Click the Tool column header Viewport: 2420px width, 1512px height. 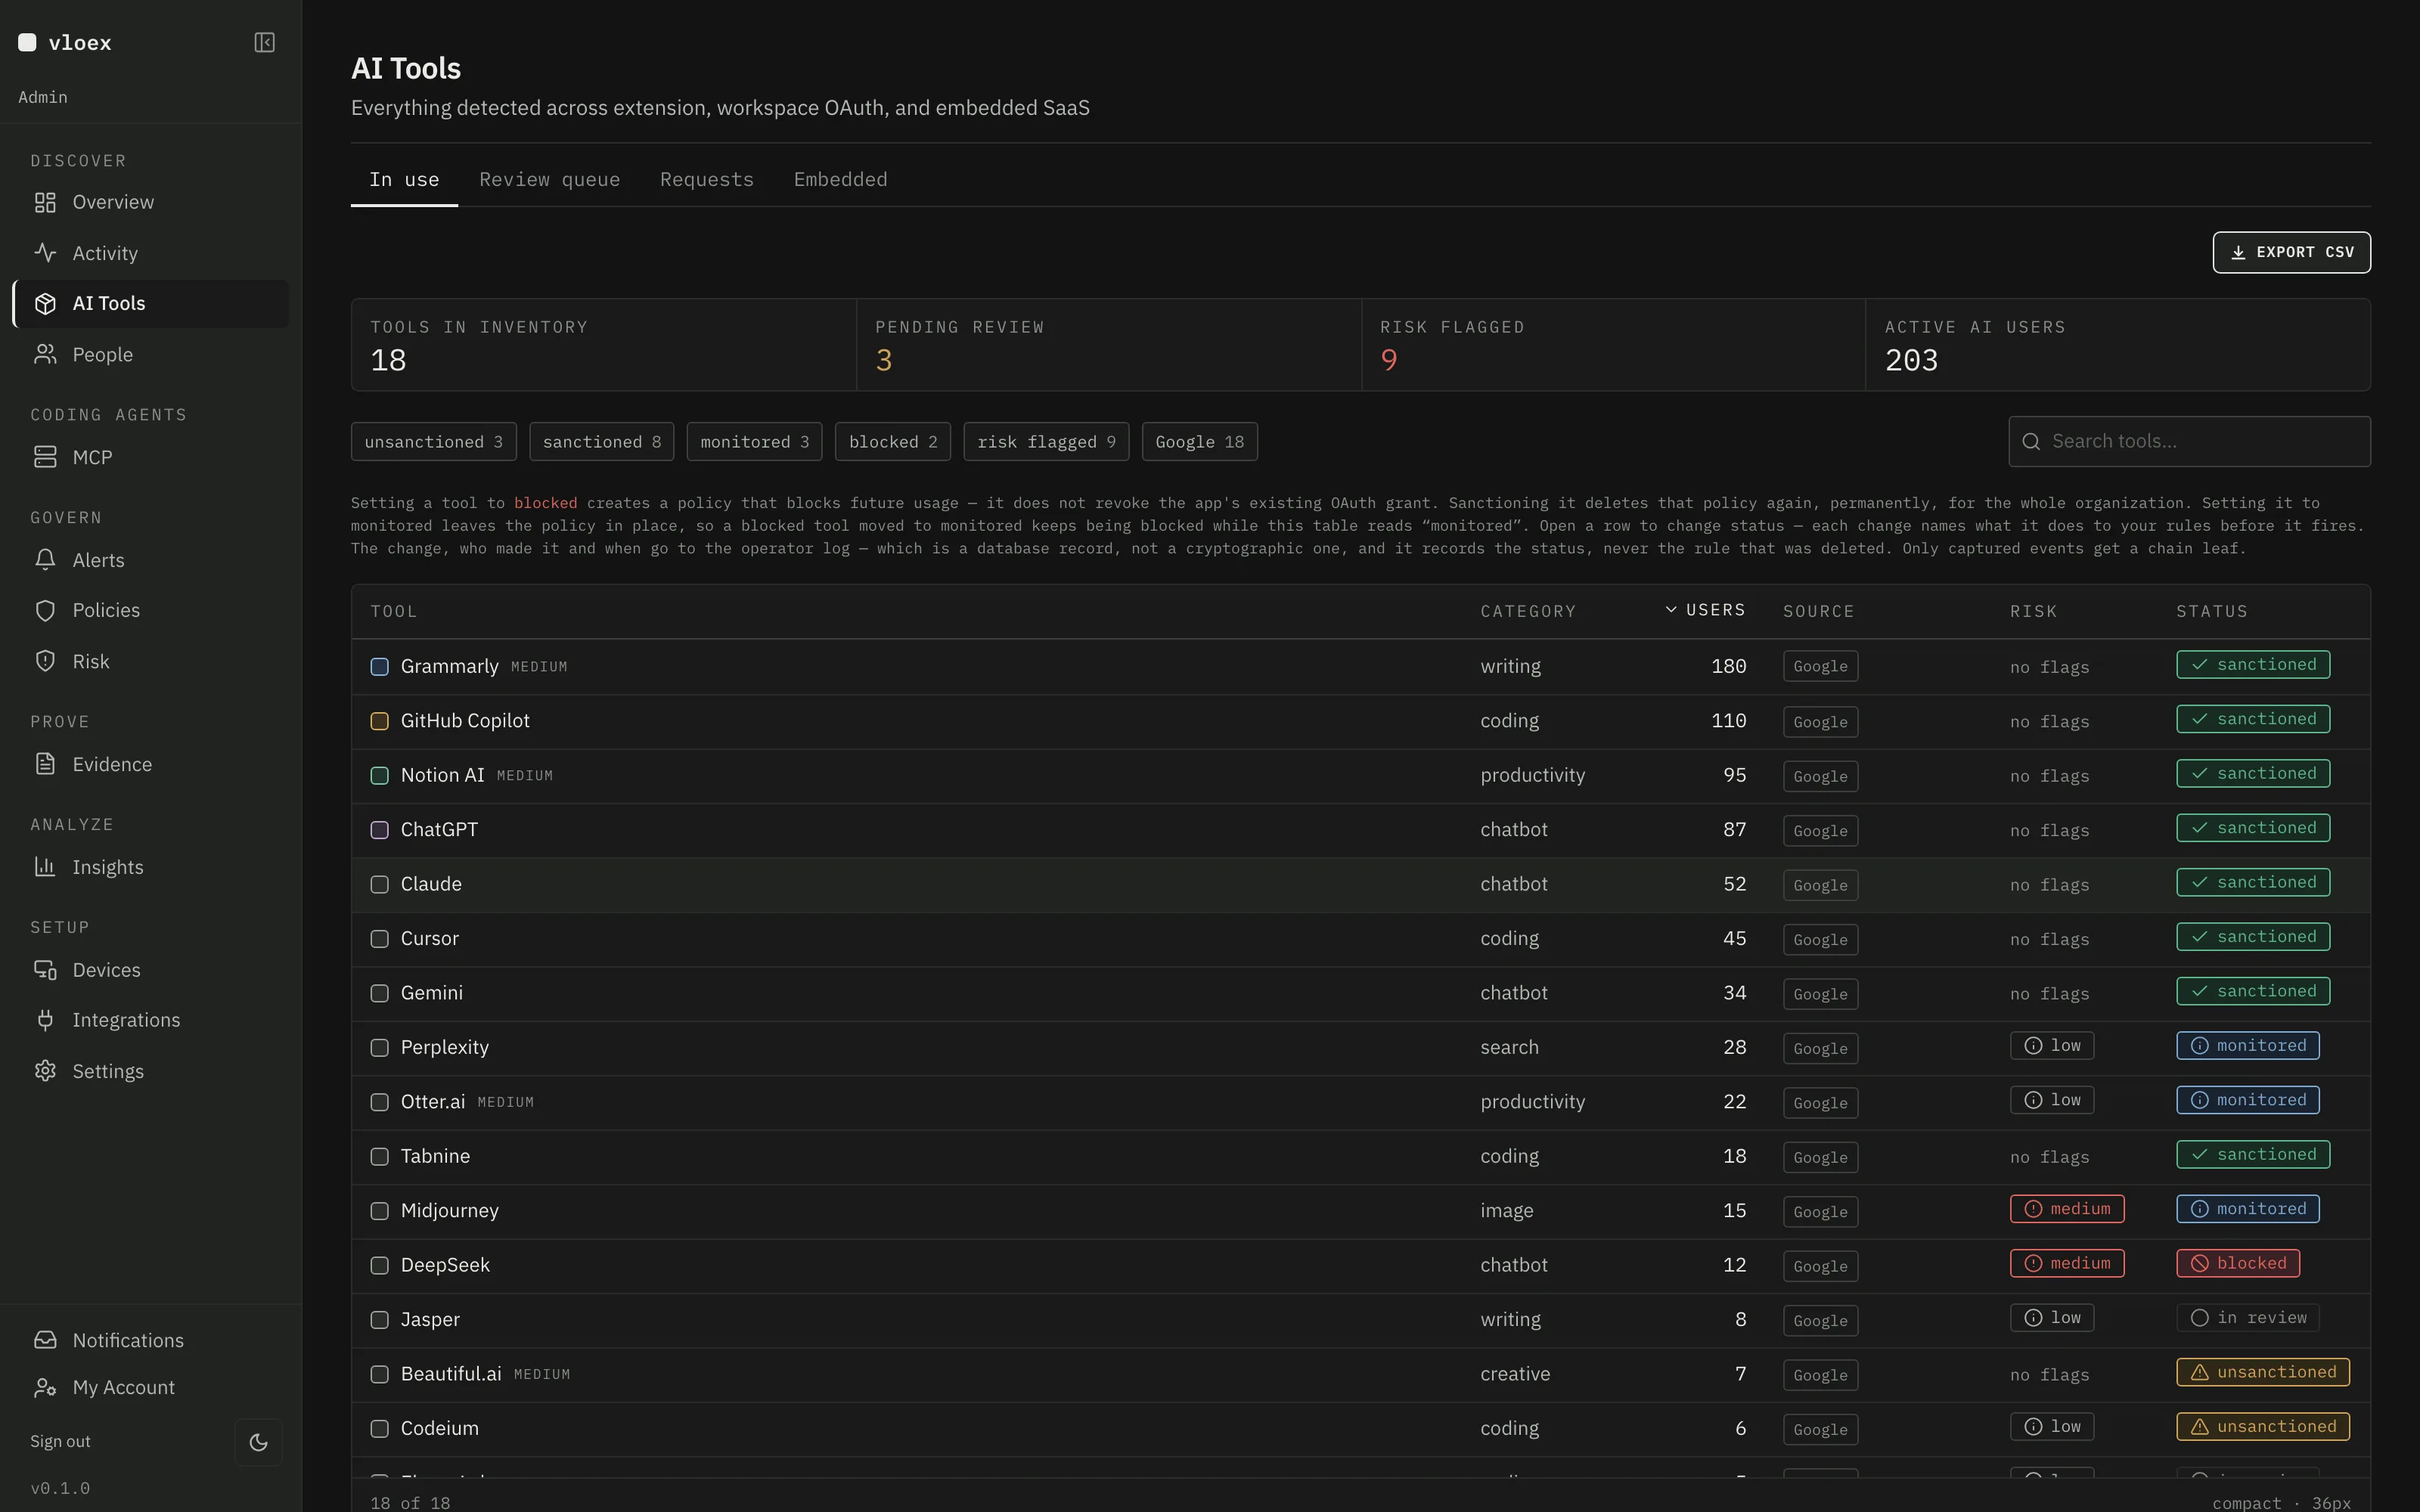point(394,612)
